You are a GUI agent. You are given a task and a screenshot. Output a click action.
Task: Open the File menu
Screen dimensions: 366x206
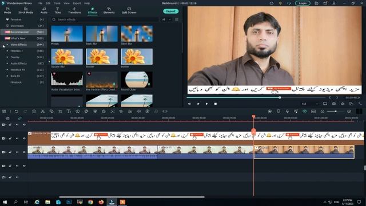[x=41, y=3]
